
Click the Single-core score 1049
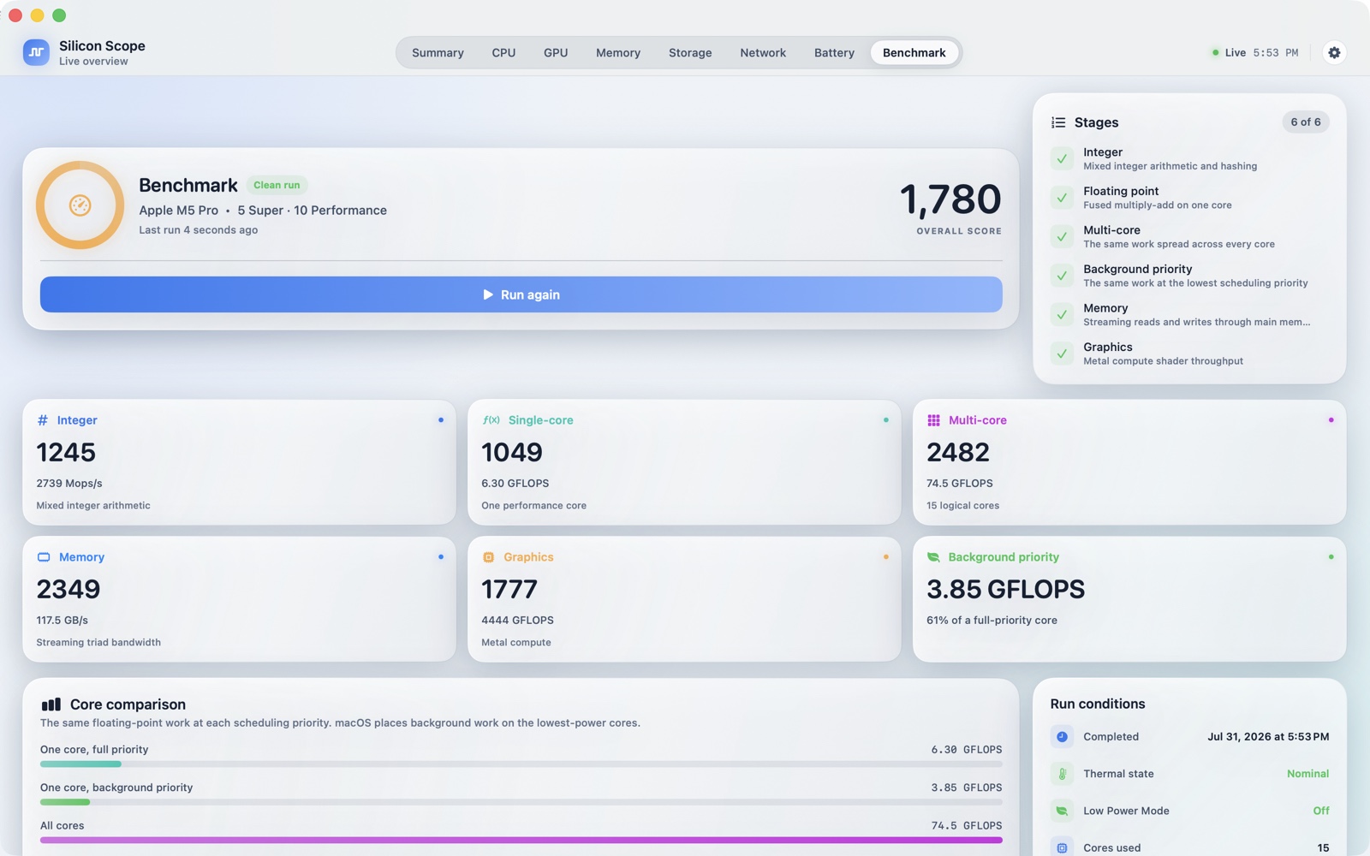pos(512,452)
